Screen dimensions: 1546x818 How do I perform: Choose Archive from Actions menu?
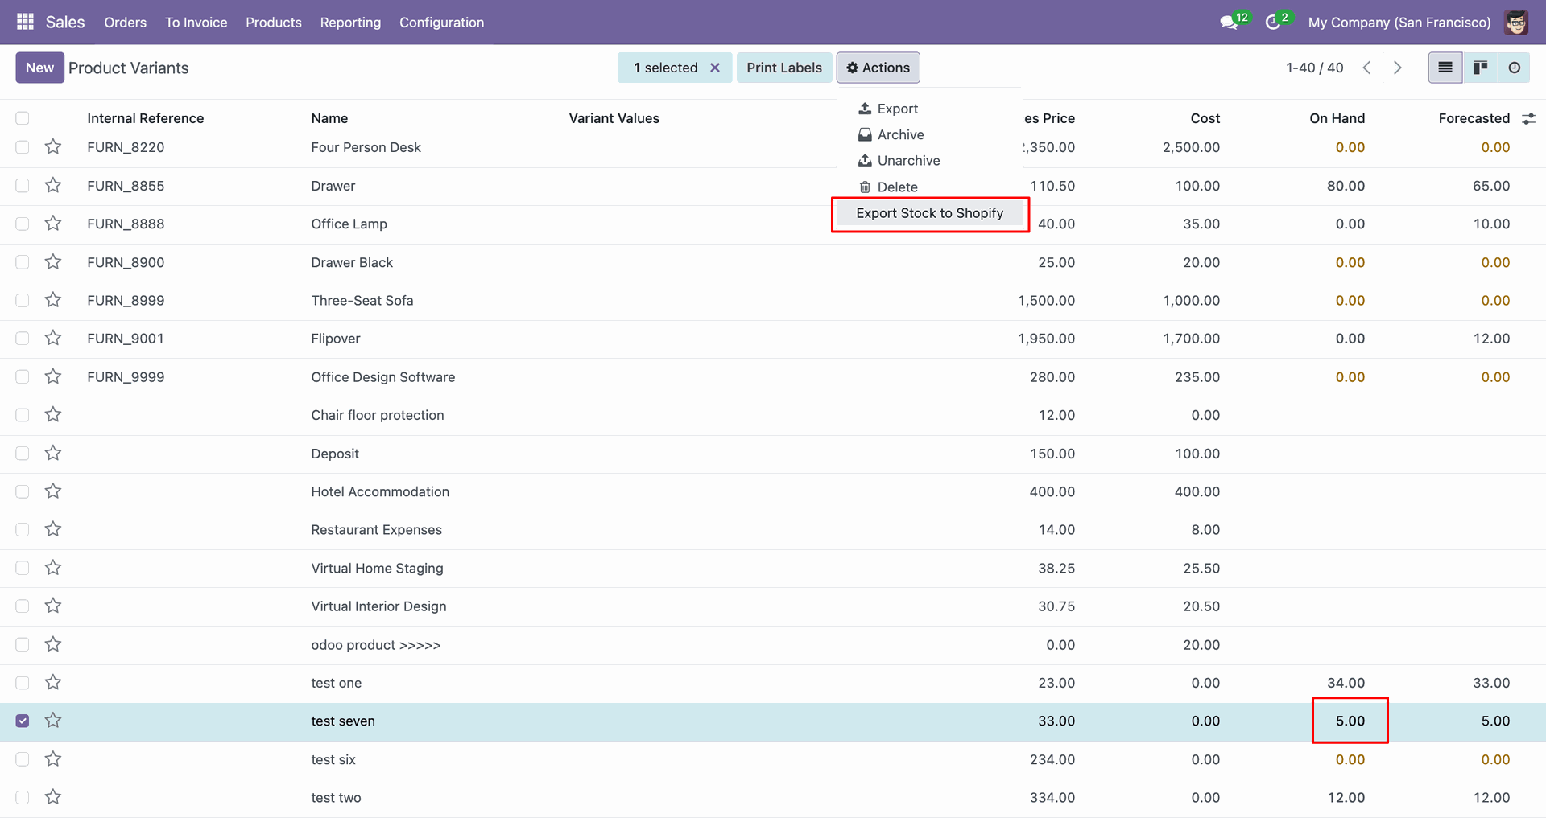coord(930,134)
